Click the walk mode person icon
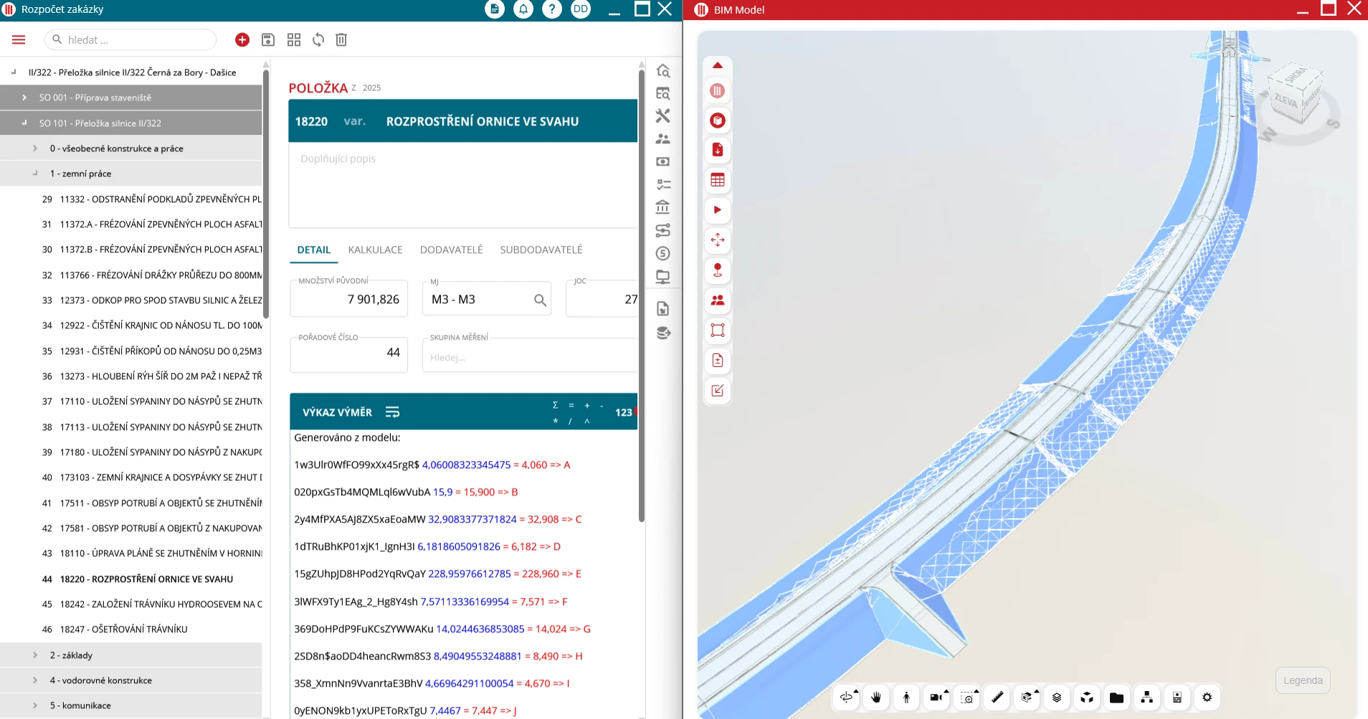 tap(906, 697)
